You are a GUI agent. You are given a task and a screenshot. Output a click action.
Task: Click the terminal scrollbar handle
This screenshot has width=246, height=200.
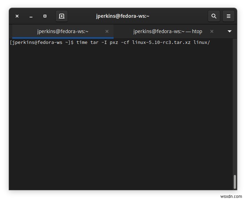[235, 182]
